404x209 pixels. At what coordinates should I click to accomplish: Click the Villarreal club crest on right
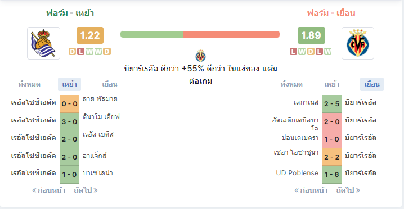[x=358, y=43]
